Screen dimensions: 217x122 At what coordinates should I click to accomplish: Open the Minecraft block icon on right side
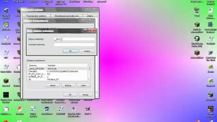tap(197, 53)
